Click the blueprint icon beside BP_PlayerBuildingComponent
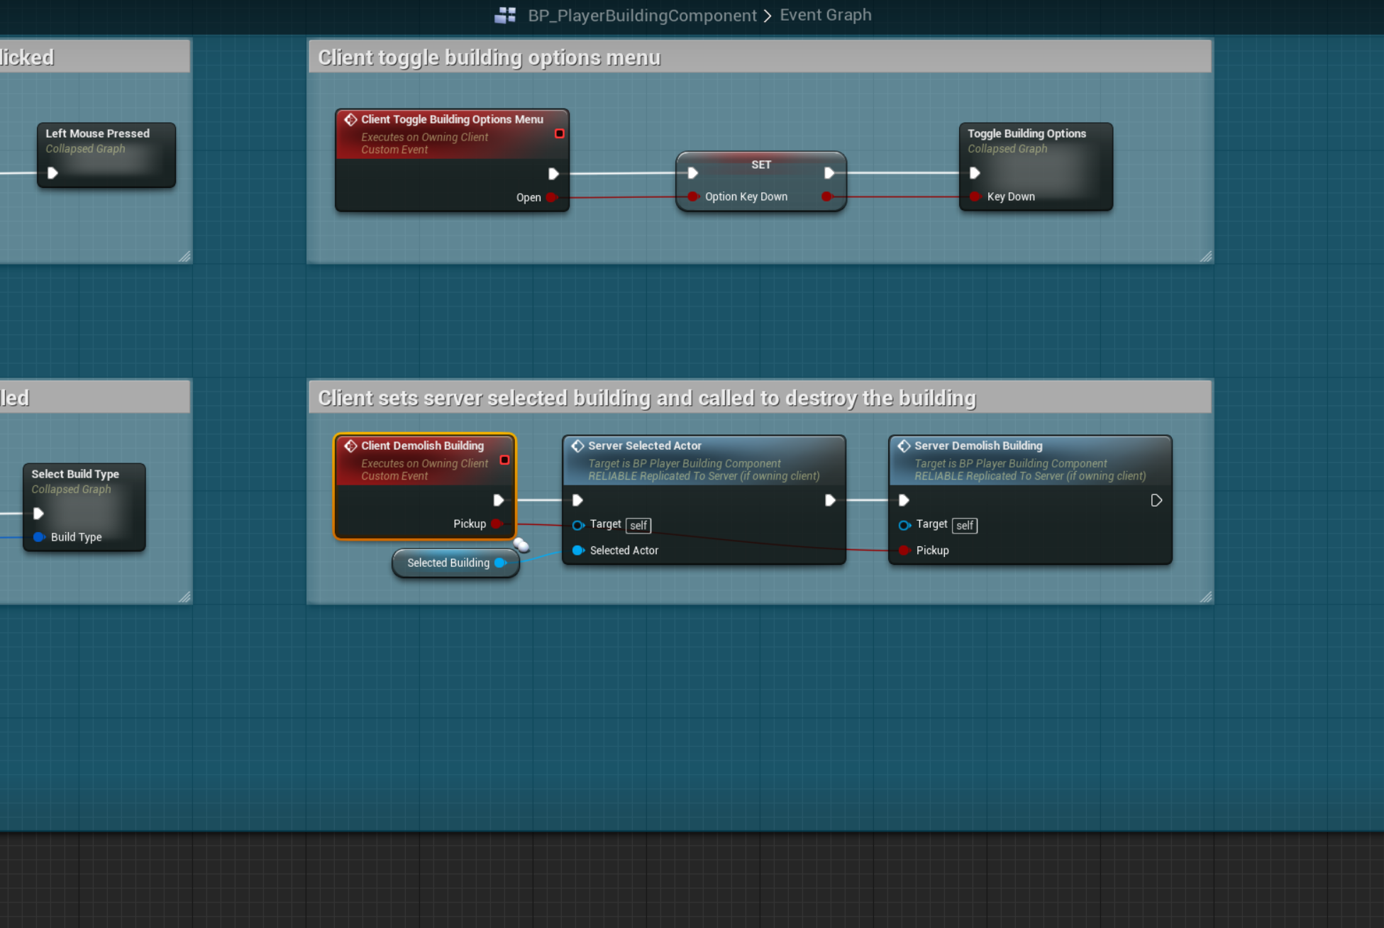This screenshot has width=1384, height=928. tap(504, 15)
